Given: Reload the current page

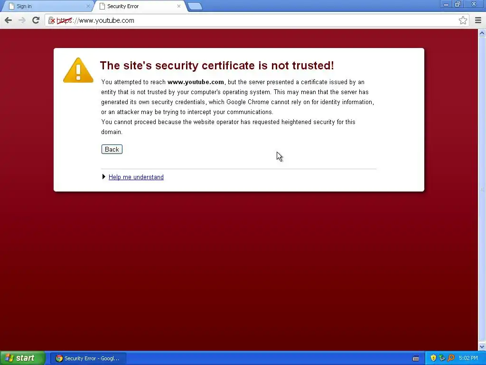Looking at the screenshot, I should 36,20.
